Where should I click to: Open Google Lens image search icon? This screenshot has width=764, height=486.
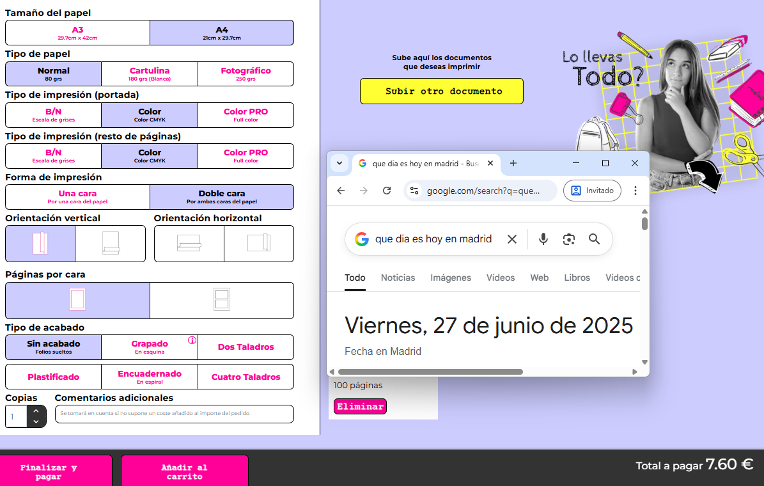[568, 239]
